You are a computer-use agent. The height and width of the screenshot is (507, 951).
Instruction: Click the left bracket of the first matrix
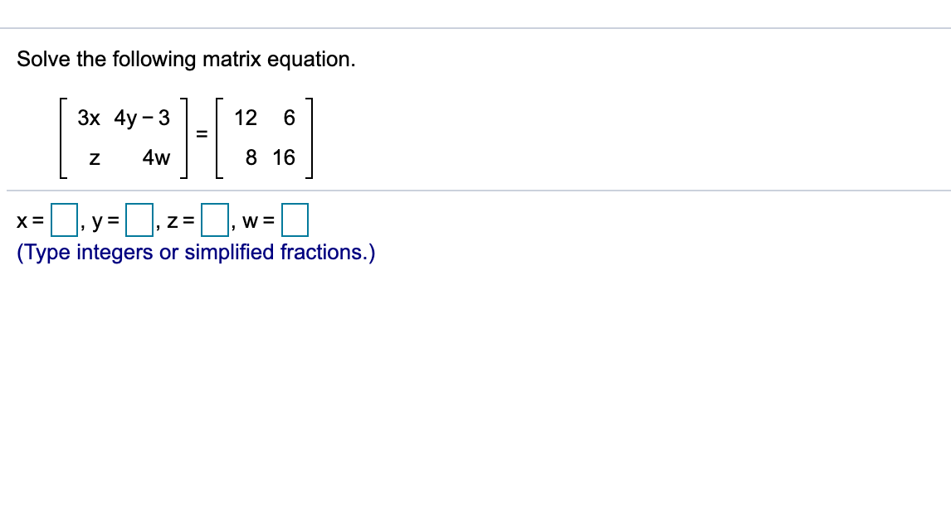point(61,137)
